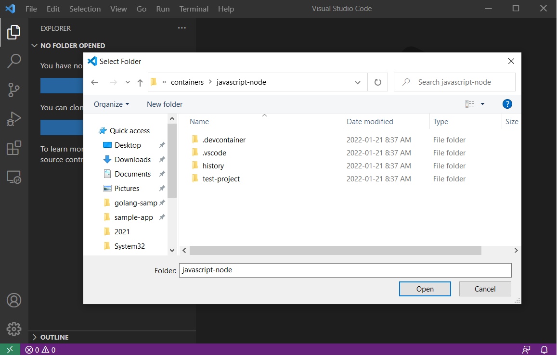Select the Remote Explorer icon
Screen dimensions: 557x356
click(13, 177)
